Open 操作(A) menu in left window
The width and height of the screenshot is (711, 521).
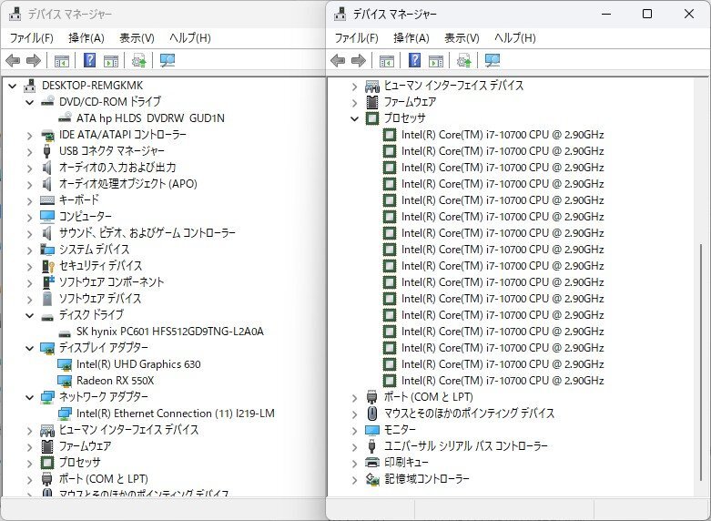86,38
